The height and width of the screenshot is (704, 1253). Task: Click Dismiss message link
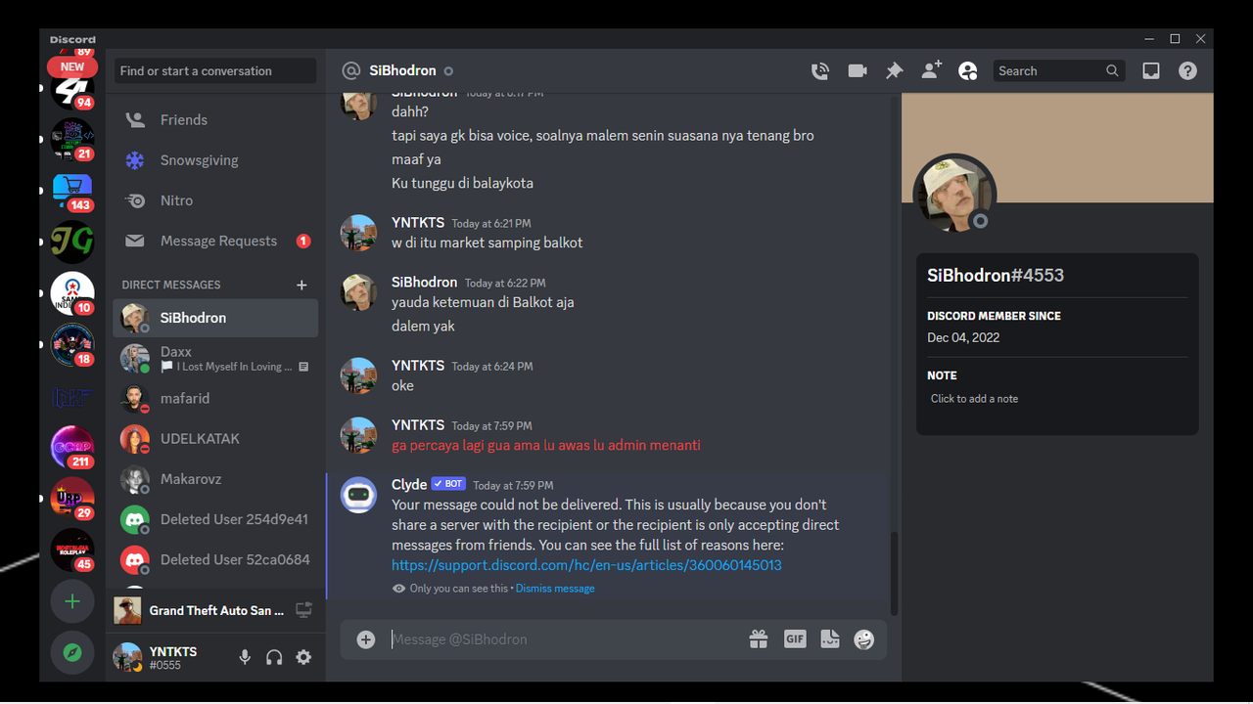555,589
